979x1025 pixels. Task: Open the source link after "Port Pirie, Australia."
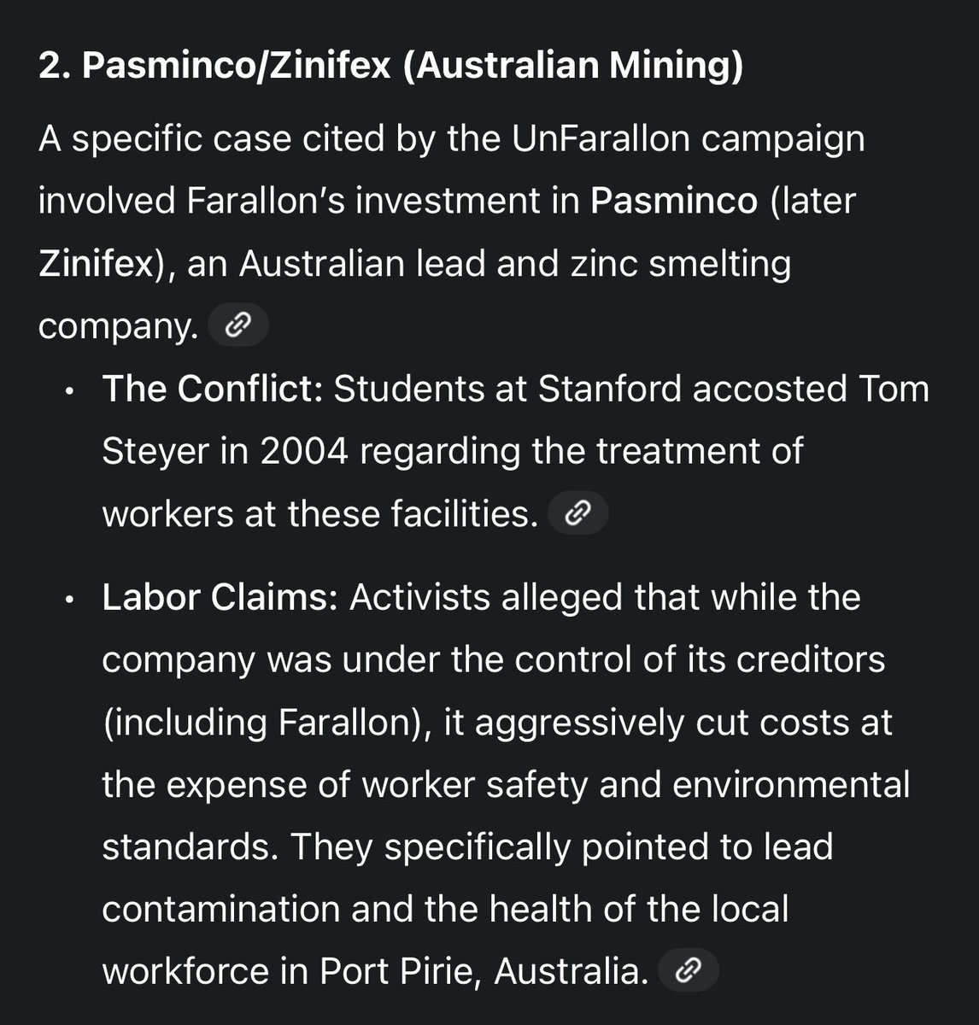[x=689, y=971]
